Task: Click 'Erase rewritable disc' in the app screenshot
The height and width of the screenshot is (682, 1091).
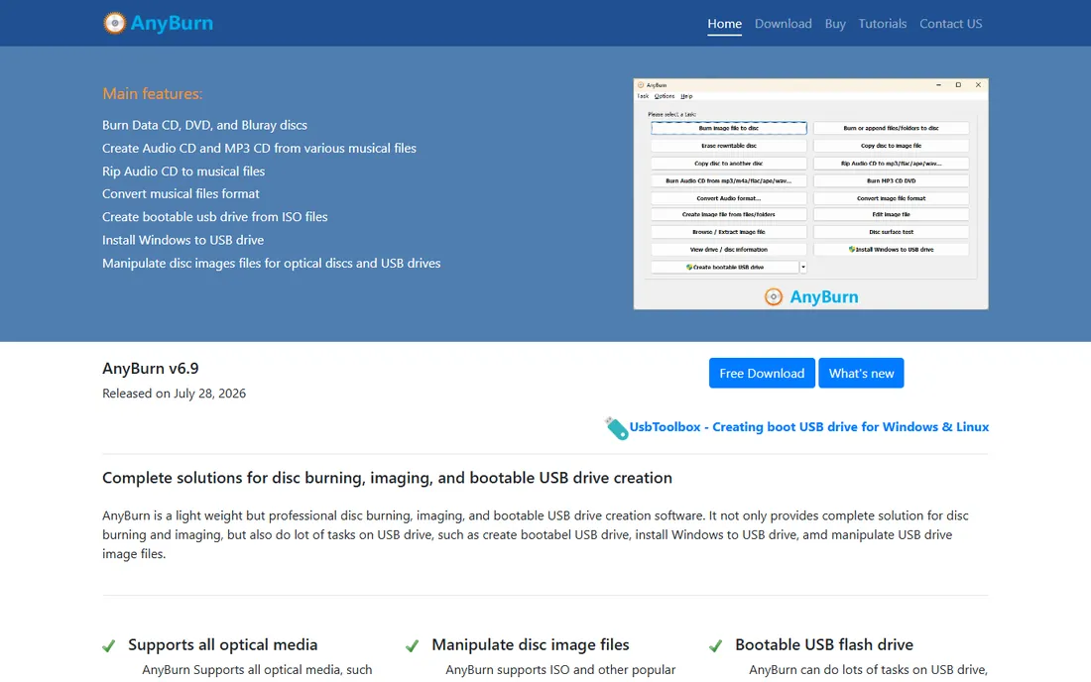Action: (x=729, y=146)
